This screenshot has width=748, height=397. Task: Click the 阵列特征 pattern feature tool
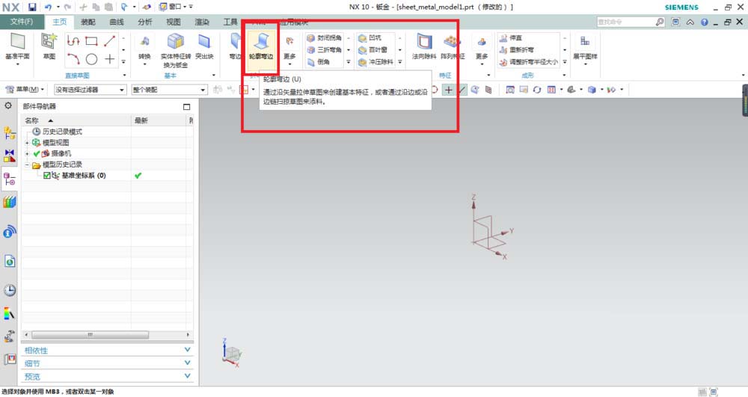click(x=453, y=46)
